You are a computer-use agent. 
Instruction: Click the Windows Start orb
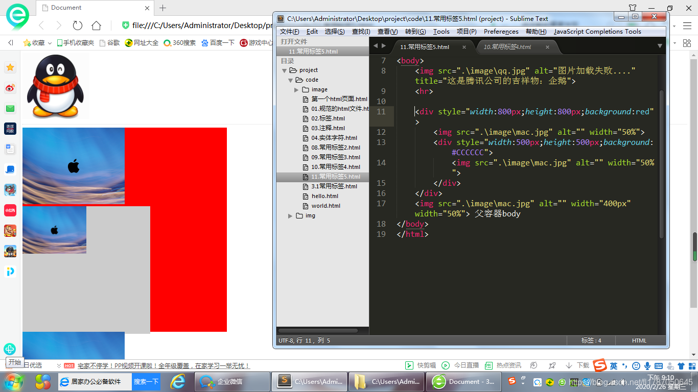[x=14, y=381]
